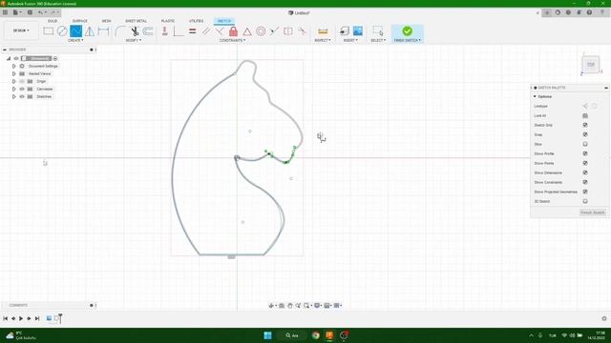The width and height of the screenshot is (611, 343).
Task: Click the Insert Canvas image icon
Action: click(x=358, y=30)
